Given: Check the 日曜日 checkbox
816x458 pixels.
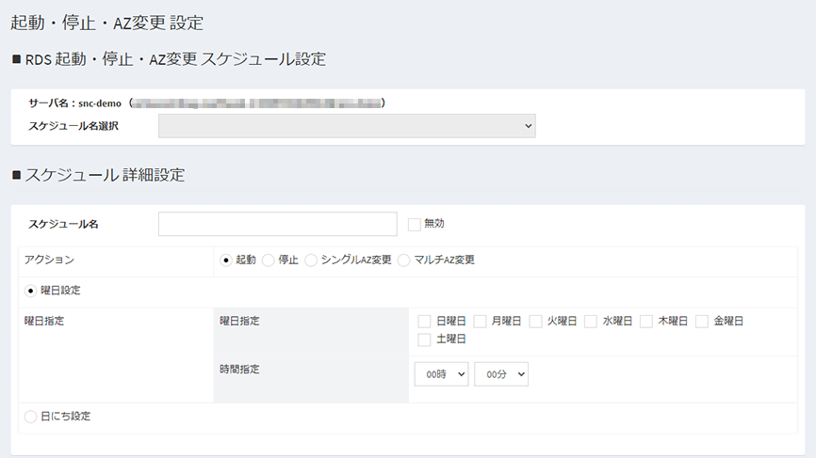Looking at the screenshot, I should (424, 322).
